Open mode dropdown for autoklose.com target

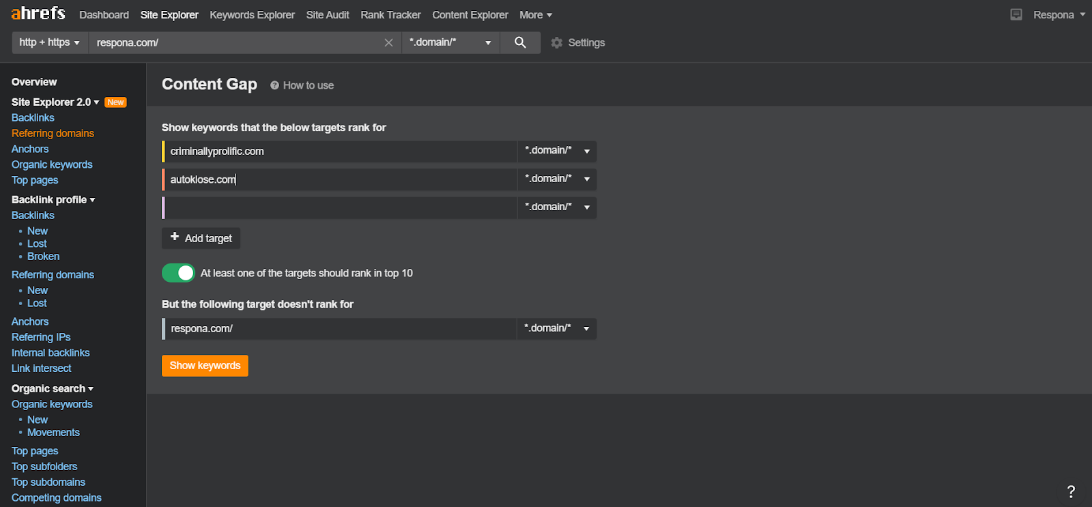coord(557,179)
